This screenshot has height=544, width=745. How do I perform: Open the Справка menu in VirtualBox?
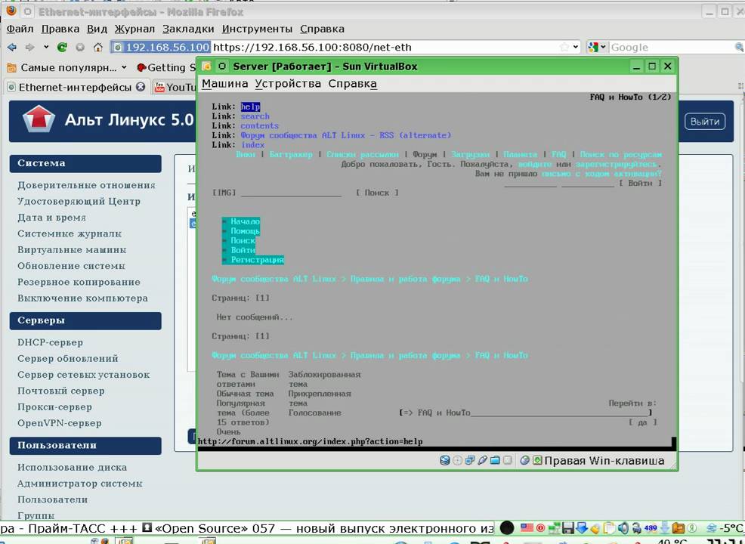click(x=353, y=84)
